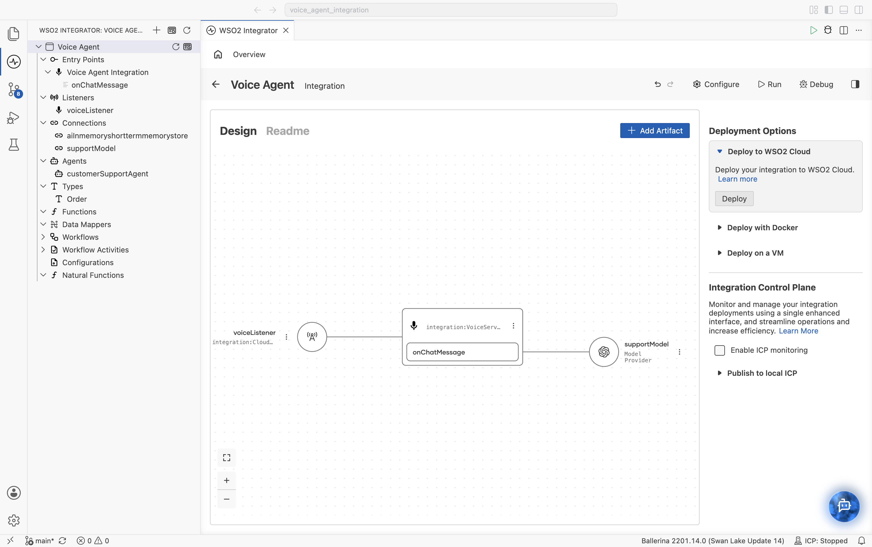Open options menu for supportModel node
The image size is (872, 547).
679,352
